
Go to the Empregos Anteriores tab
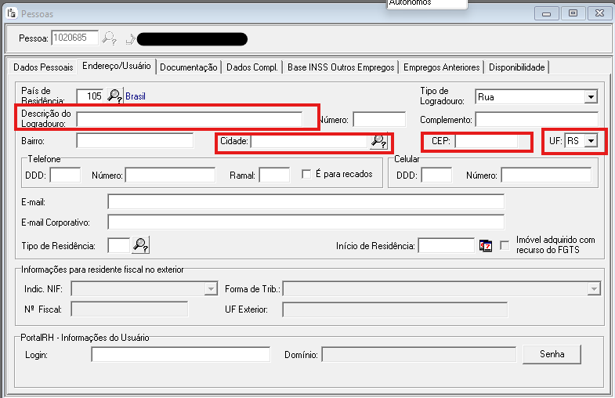441,67
